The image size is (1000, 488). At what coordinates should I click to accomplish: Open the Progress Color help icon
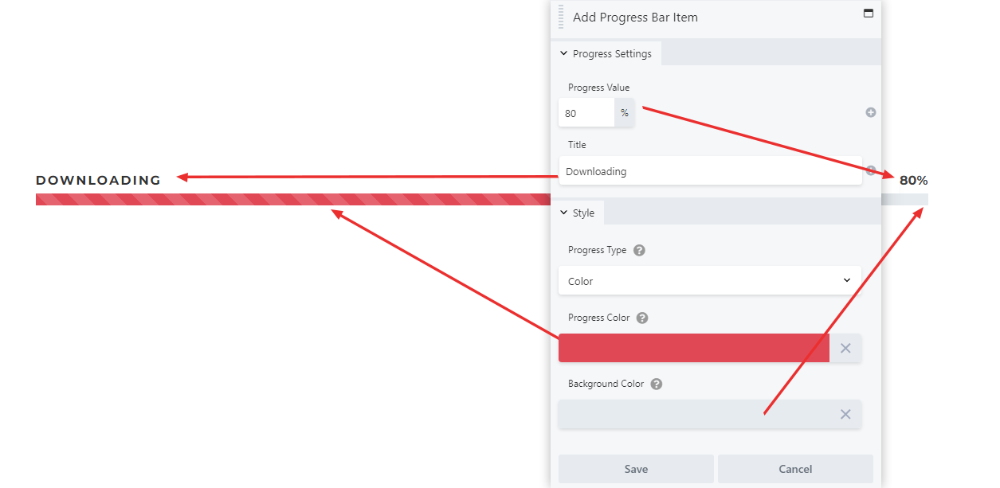tap(642, 318)
